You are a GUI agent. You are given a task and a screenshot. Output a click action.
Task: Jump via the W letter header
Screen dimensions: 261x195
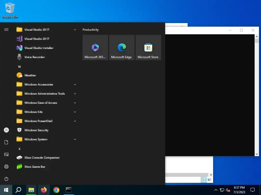[19, 67]
